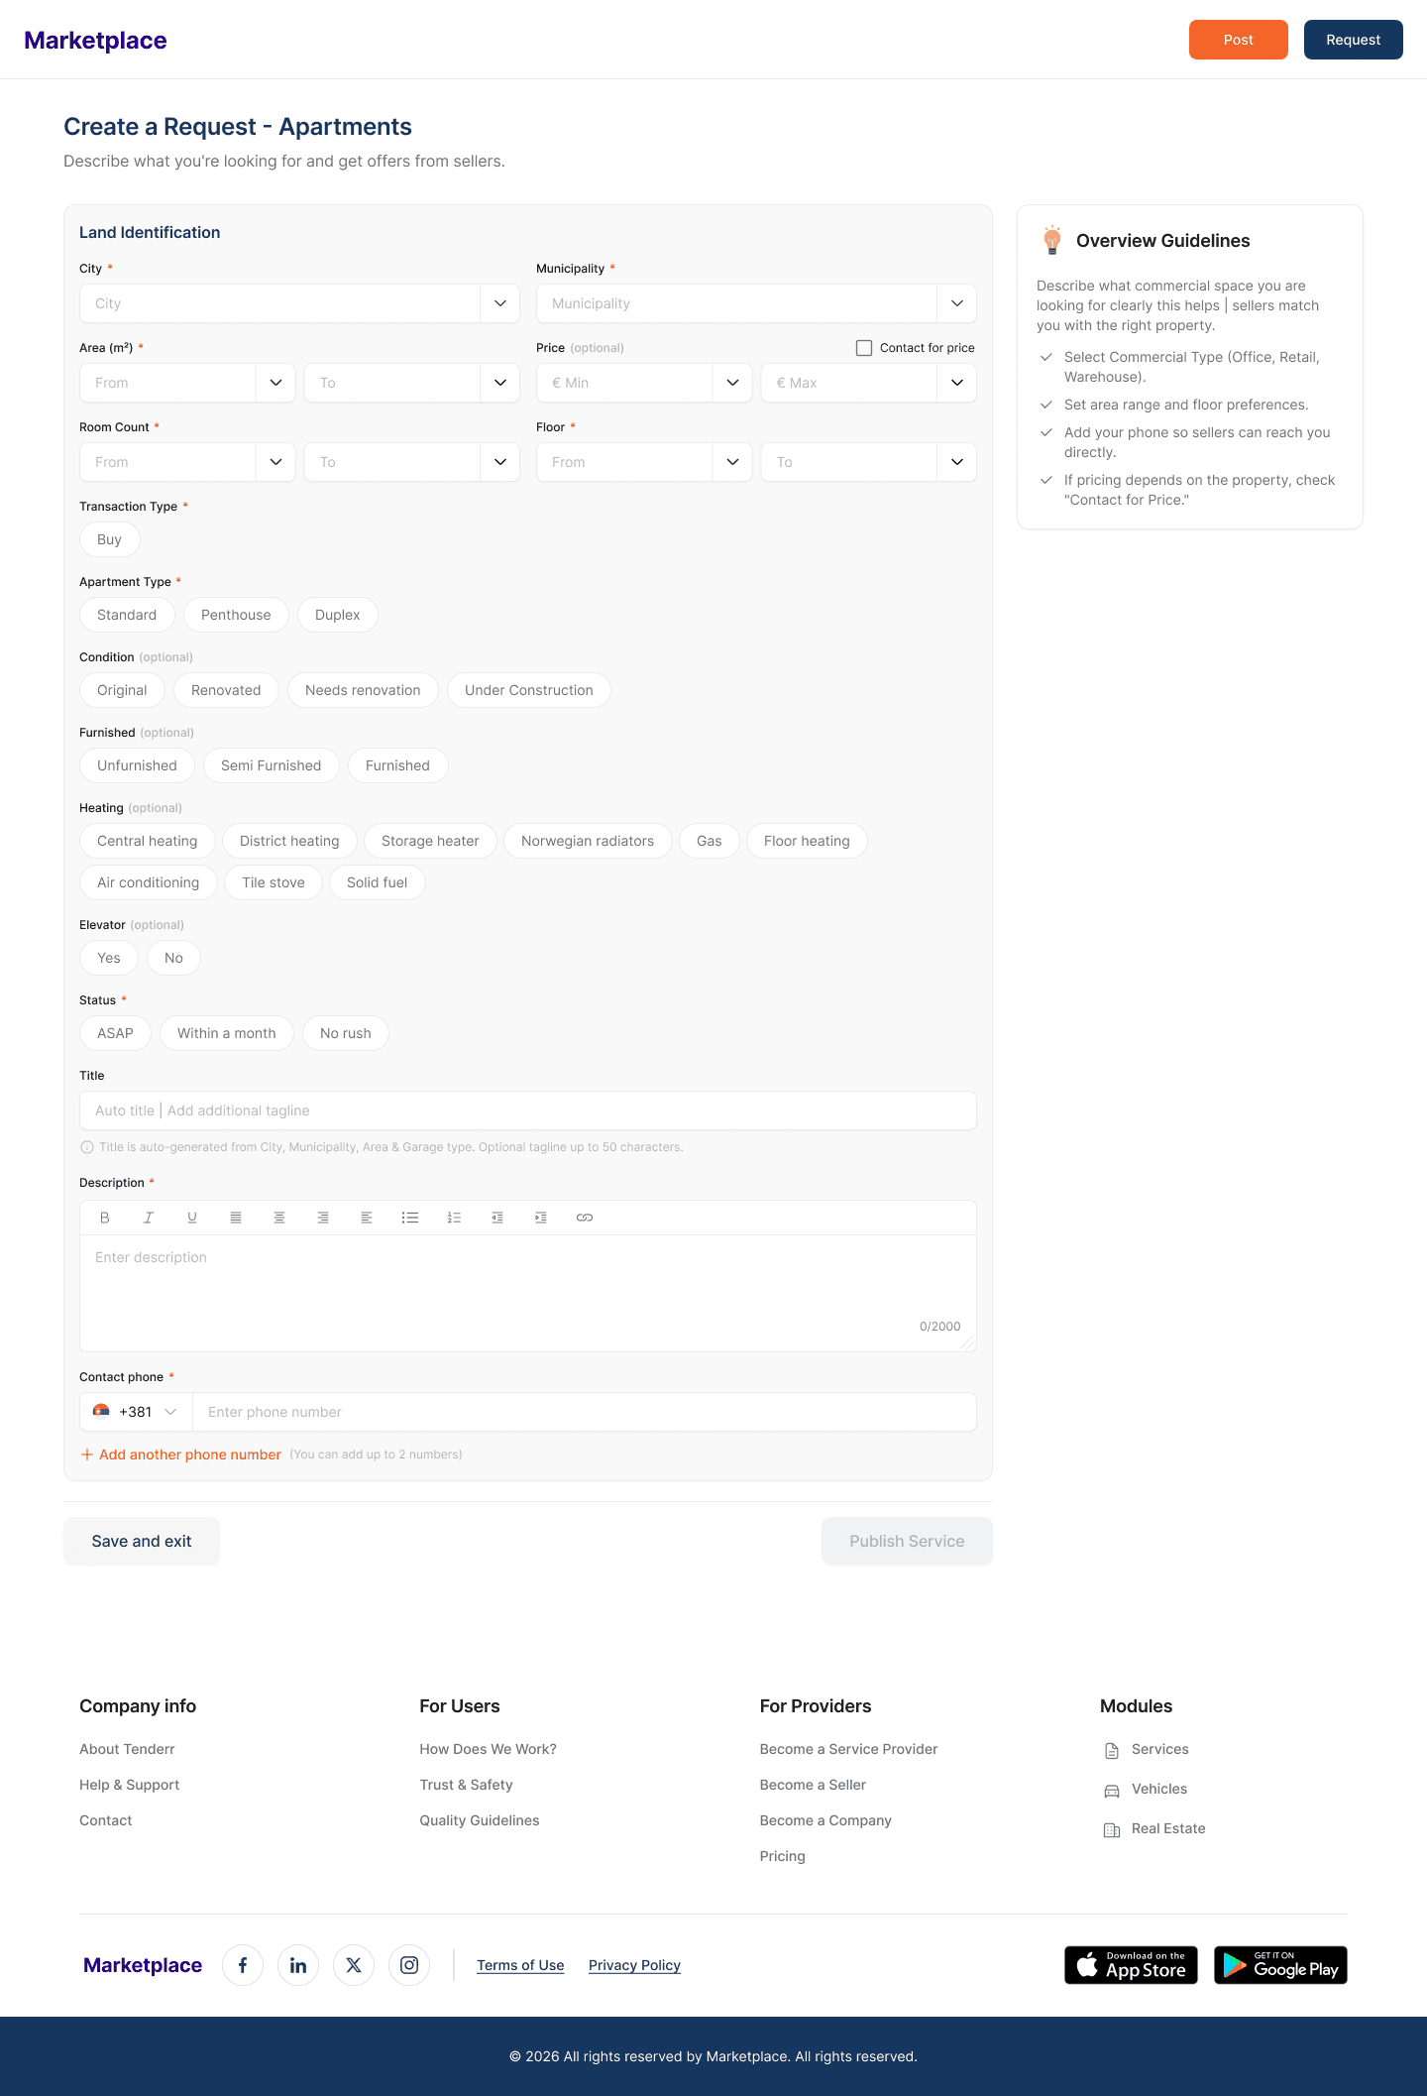Toggle italic formatting in description editor

149,1218
